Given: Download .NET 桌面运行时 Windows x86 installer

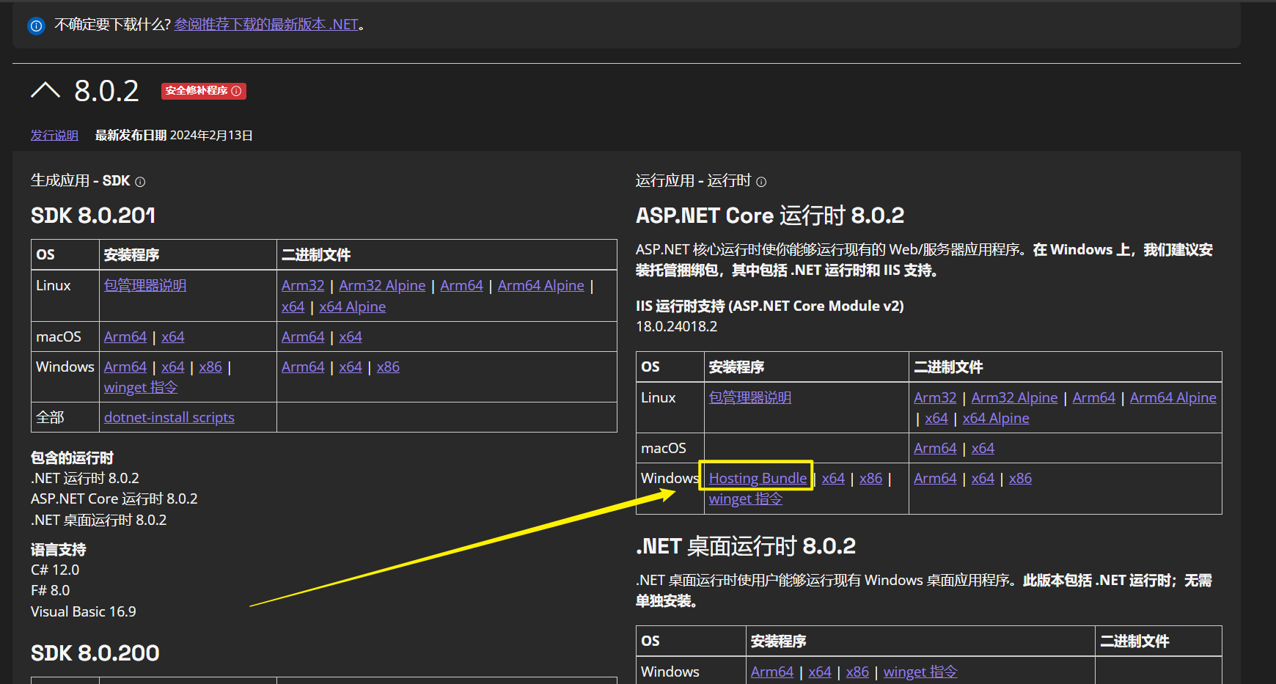Looking at the screenshot, I should coord(857,672).
